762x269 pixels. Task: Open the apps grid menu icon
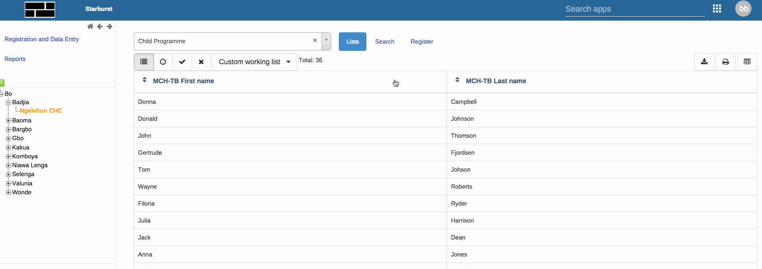pyautogui.click(x=717, y=9)
